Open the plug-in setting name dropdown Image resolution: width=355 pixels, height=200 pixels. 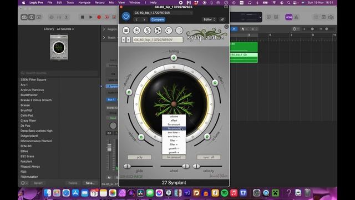163,13
